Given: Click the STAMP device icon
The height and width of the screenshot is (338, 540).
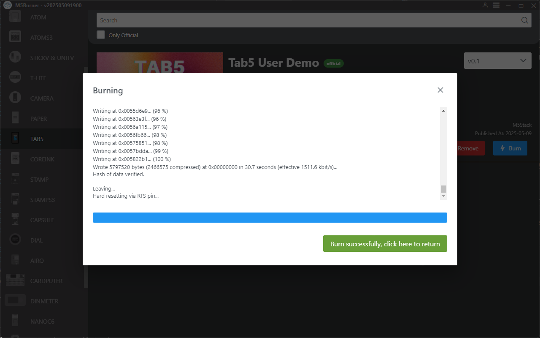Looking at the screenshot, I should (x=15, y=179).
